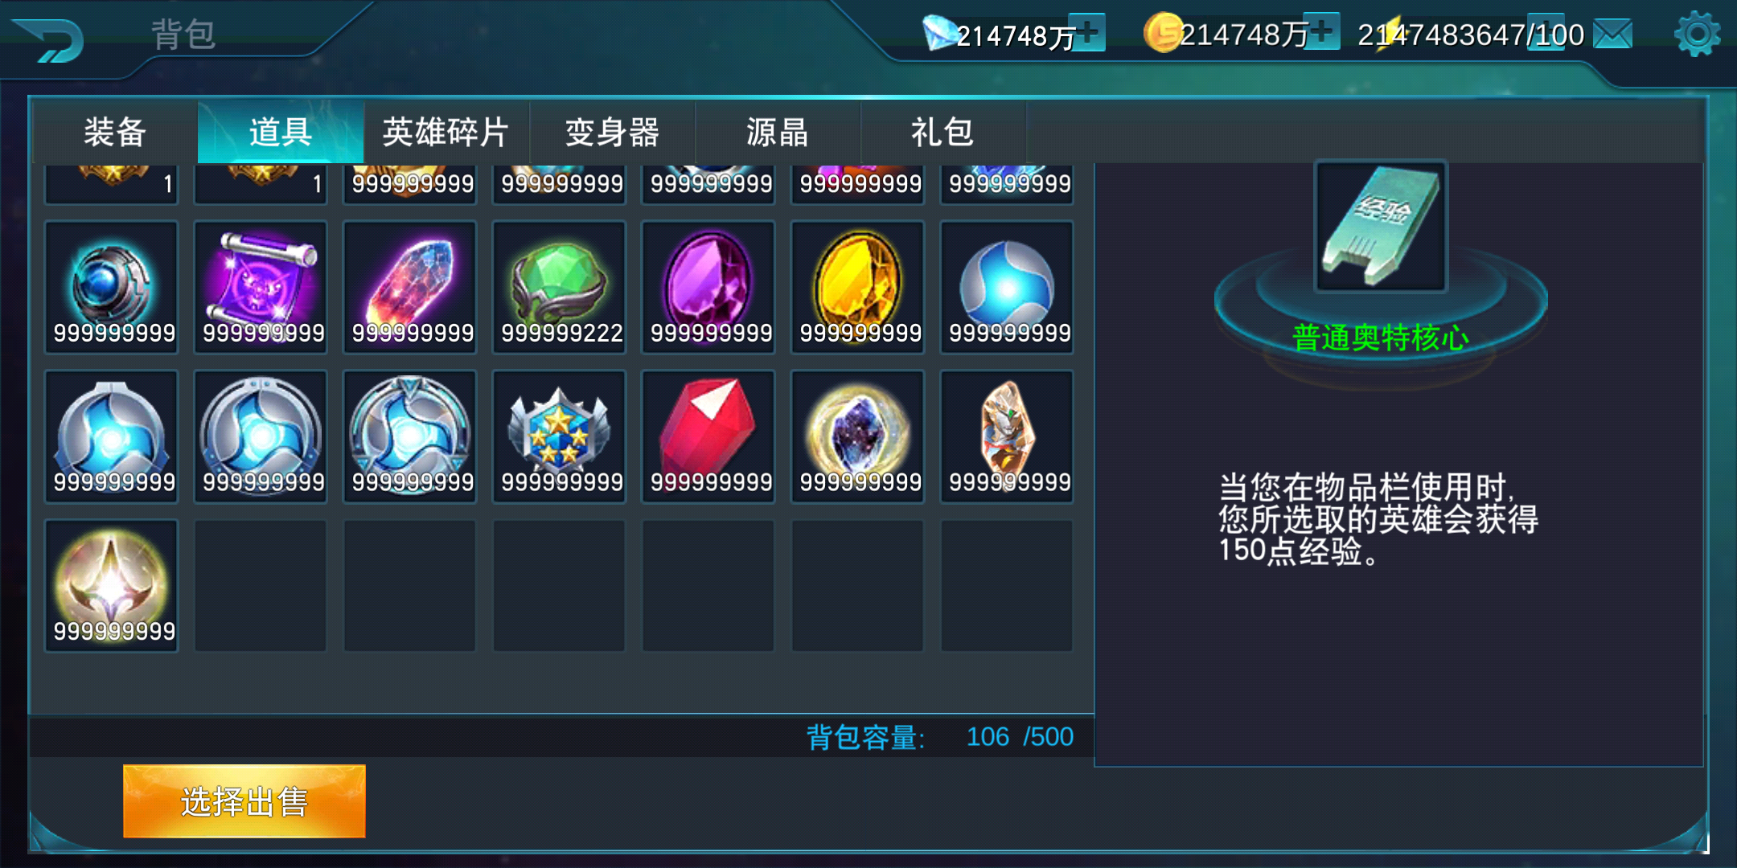This screenshot has width=1737, height=868.
Task: Select the yellow gem item
Action: [x=858, y=288]
